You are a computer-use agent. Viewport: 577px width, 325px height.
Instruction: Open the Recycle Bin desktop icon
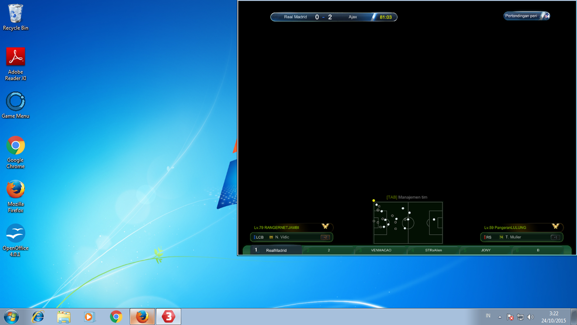pyautogui.click(x=15, y=17)
